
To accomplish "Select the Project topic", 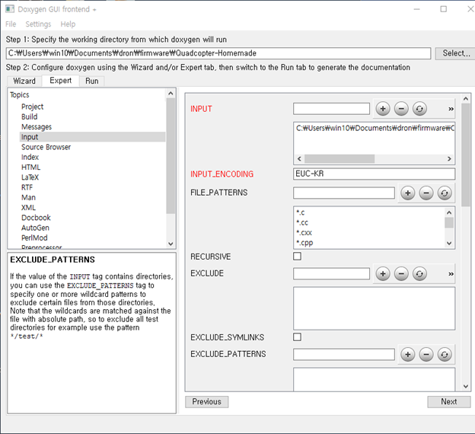I will click(x=32, y=107).
